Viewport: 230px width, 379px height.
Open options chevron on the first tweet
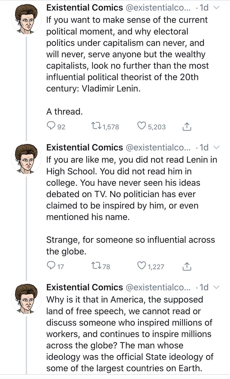(x=216, y=7)
